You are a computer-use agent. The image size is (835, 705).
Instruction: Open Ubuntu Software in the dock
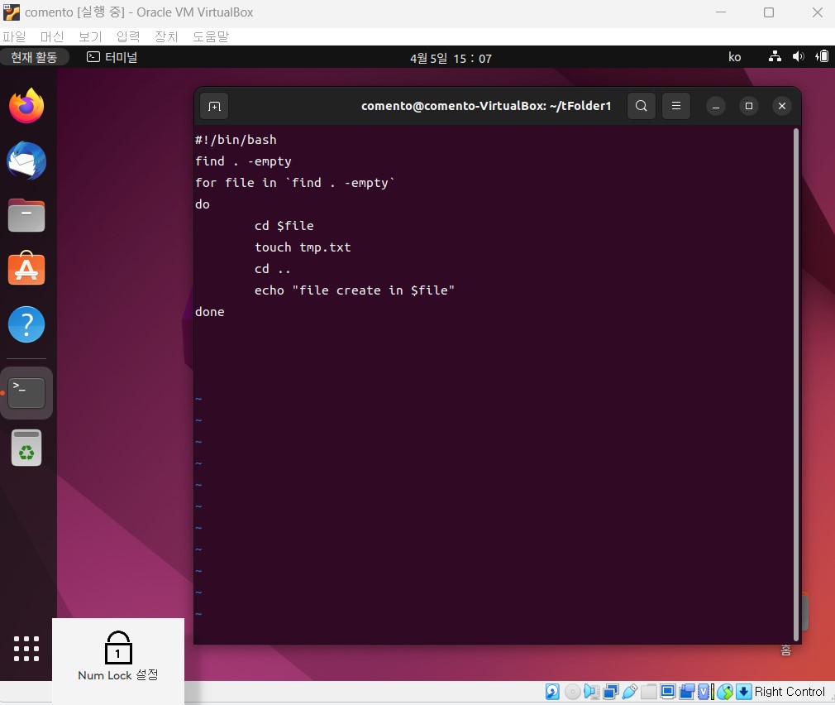click(x=26, y=268)
